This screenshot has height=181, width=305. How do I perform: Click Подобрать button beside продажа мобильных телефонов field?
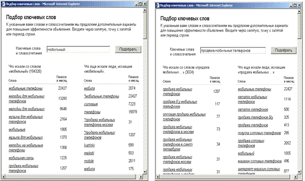pyautogui.click(x=283, y=50)
